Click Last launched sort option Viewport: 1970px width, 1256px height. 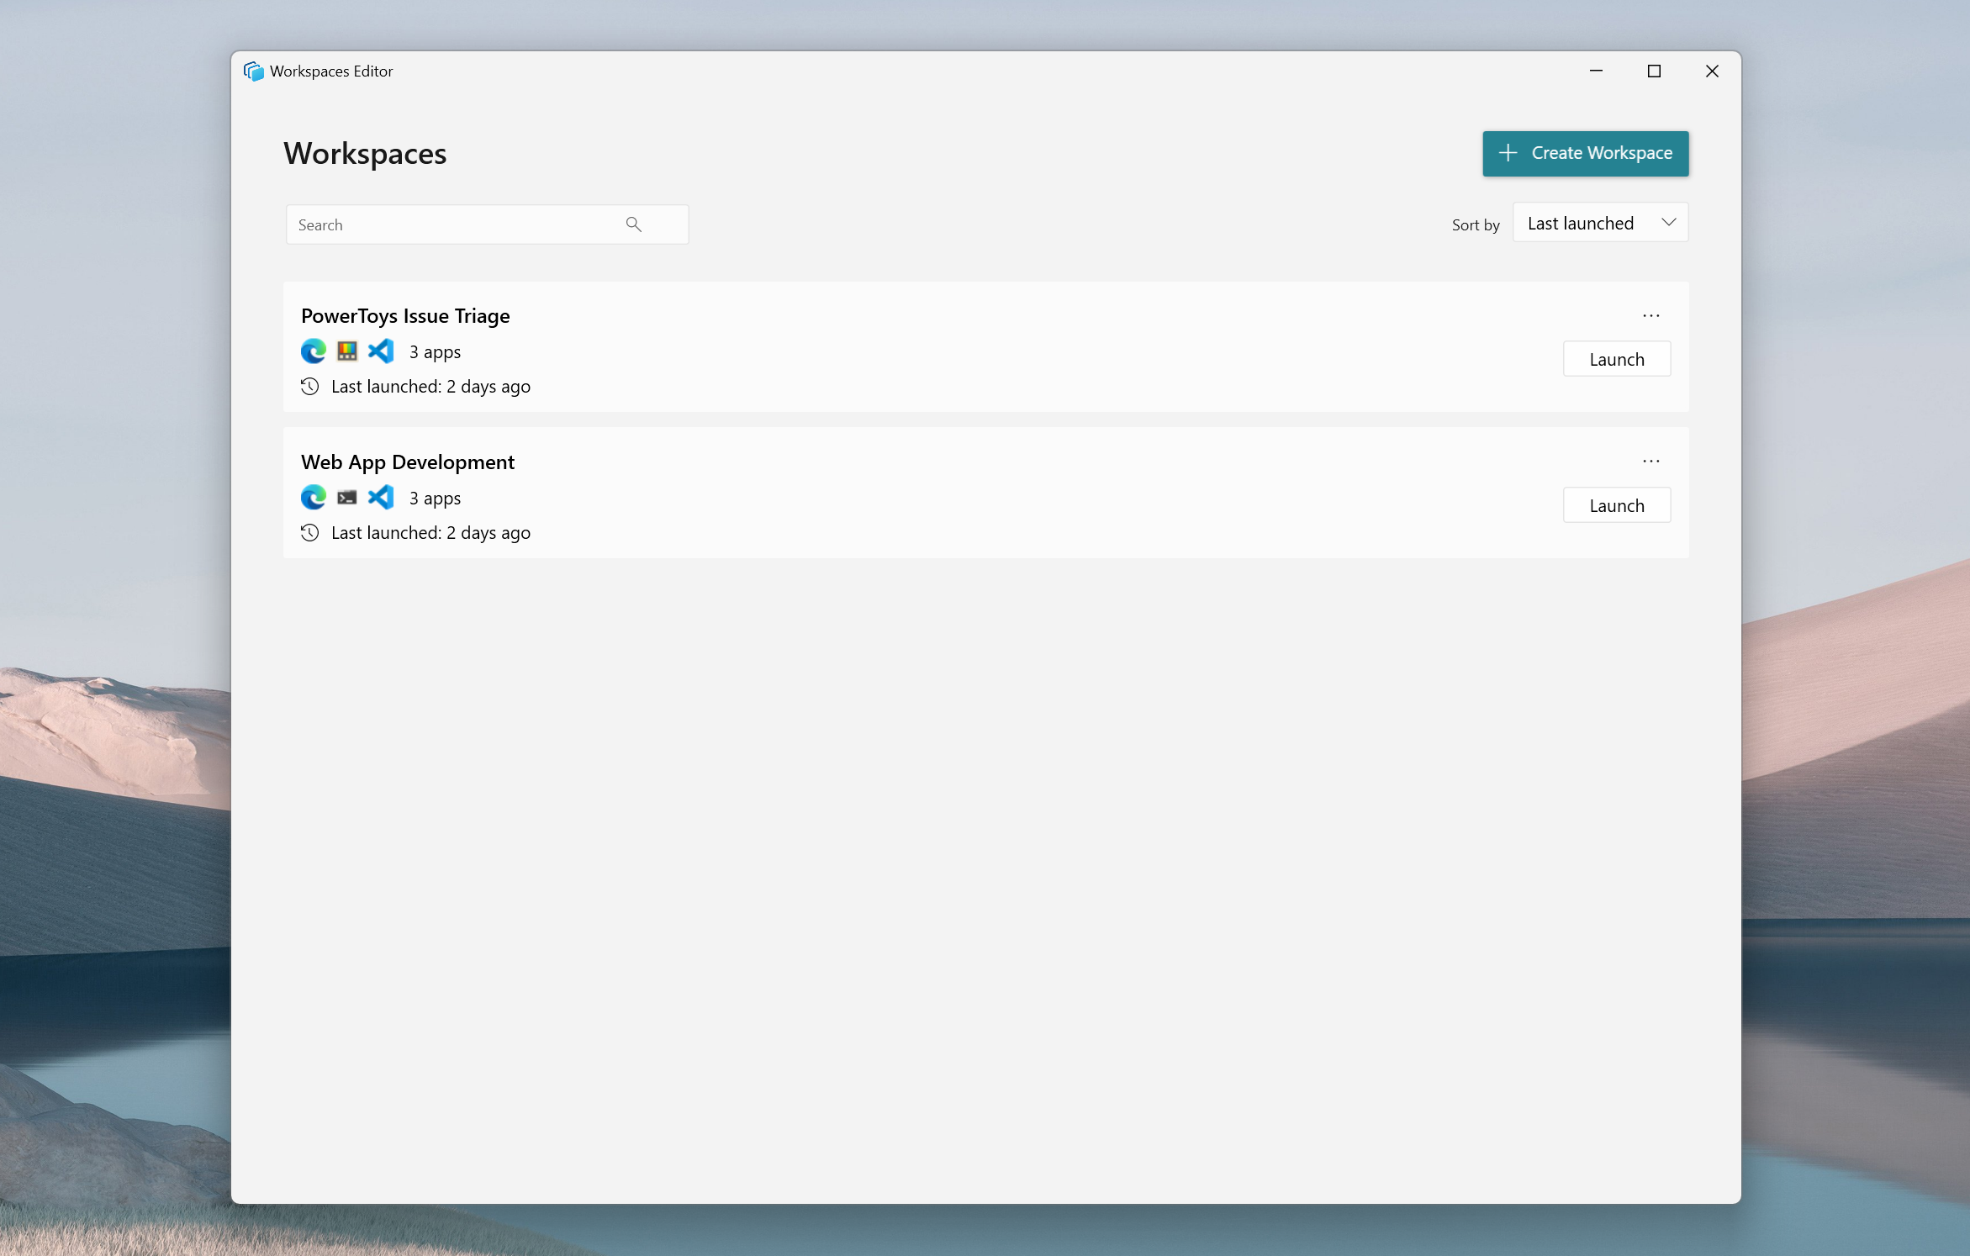[1599, 223]
